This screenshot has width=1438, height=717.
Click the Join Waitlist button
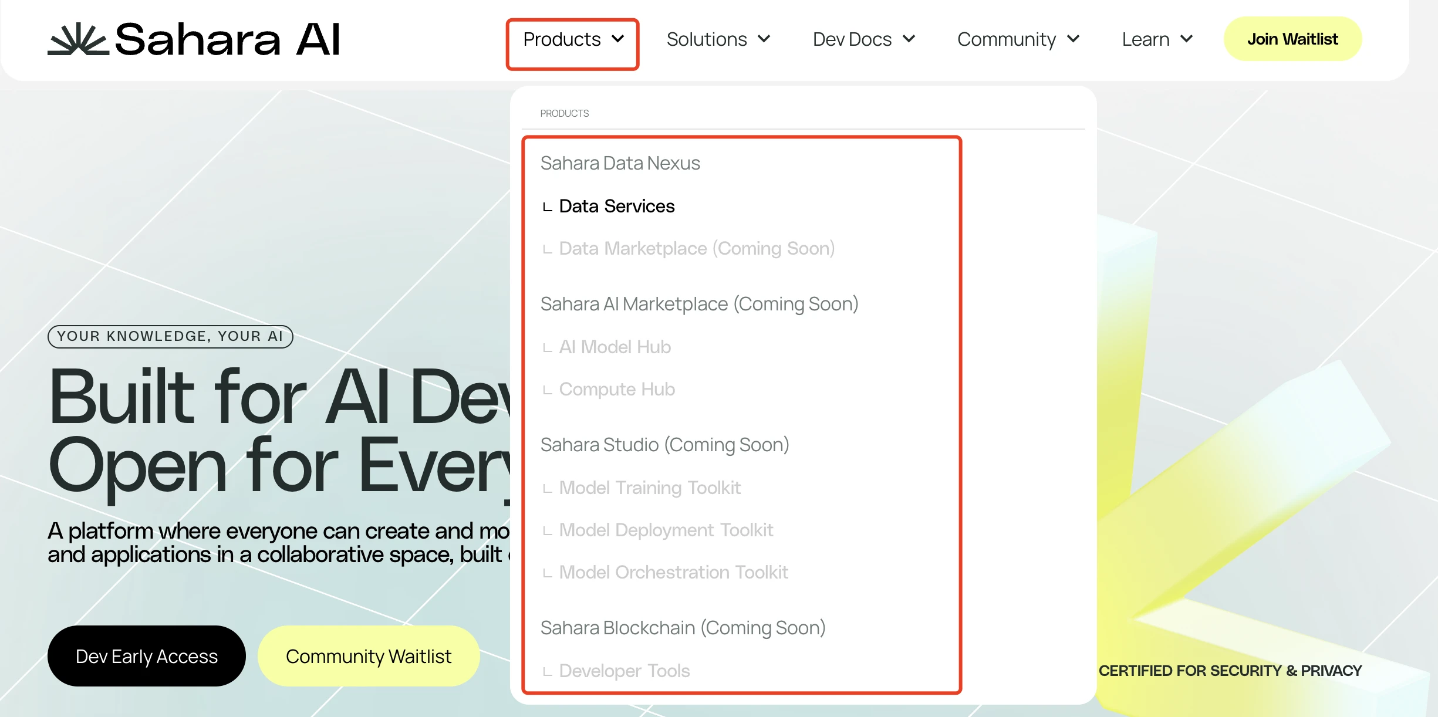pyautogui.click(x=1292, y=39)
